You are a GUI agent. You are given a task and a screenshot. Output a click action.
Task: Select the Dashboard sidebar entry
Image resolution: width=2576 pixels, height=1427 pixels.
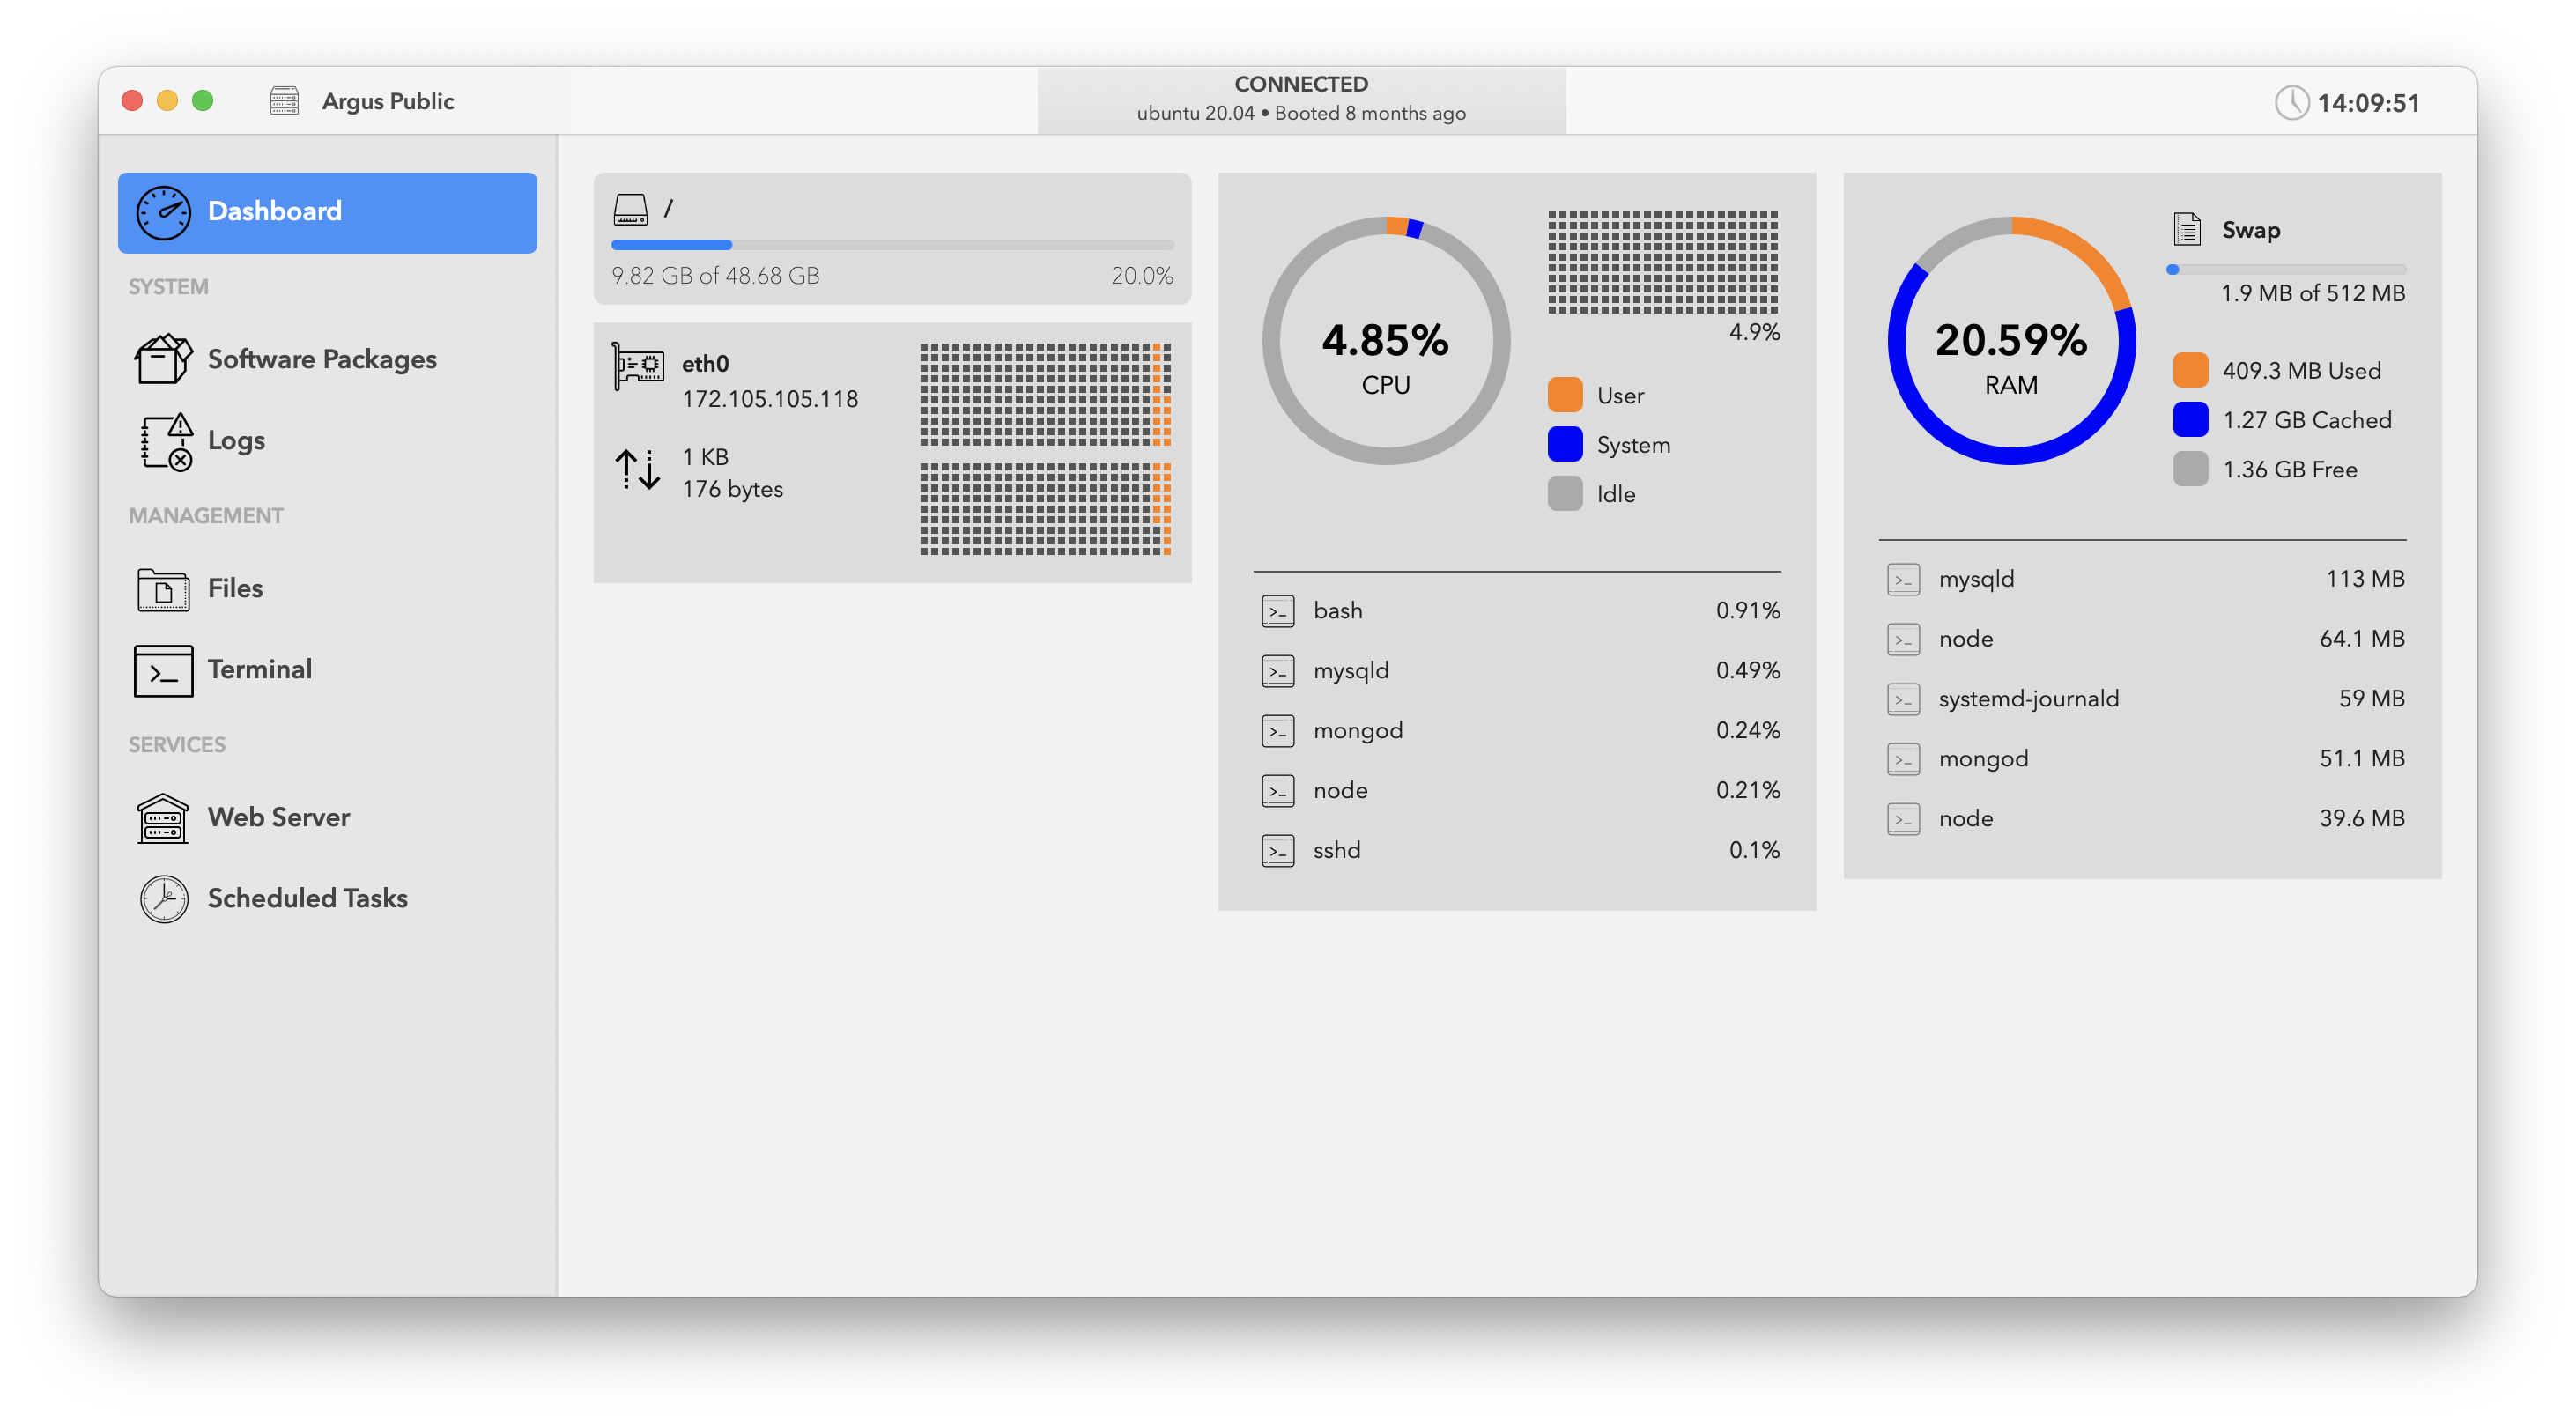tap(327, 211)
